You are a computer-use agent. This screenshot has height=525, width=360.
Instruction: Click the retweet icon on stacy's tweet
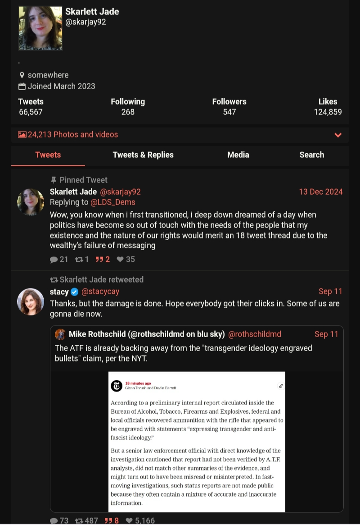point(79,520)
